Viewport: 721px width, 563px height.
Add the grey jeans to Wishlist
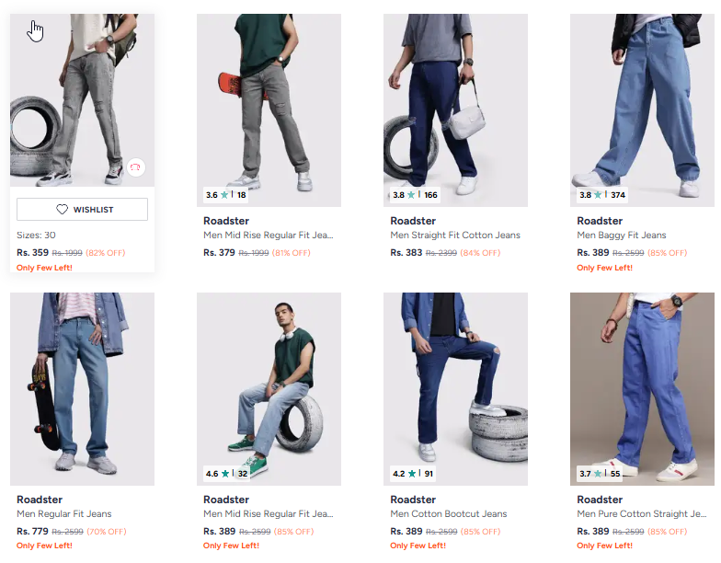coord(82,210)
